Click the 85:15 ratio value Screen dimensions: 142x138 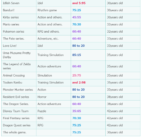(76, 55)
